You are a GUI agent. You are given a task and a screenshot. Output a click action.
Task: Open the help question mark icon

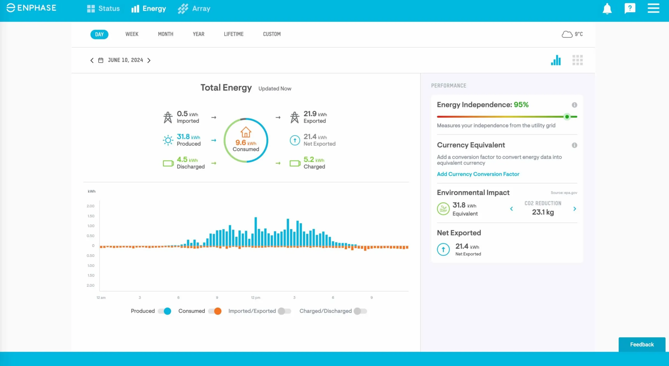(x=630, y=8)
